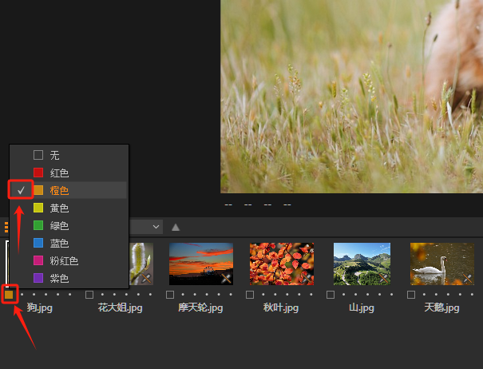Click the edited pencil icon on 山.jpg
Viewport: 483px width, 369px height.
(383, 279)
